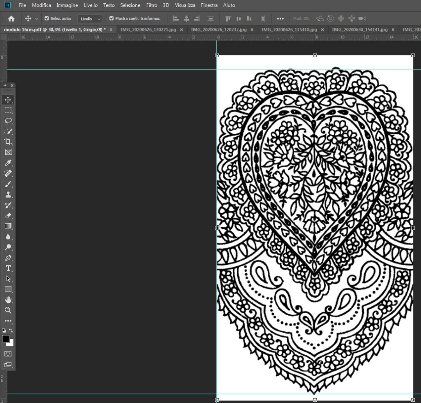Viewport: 421px width, 403px height.
Task: Select the Crop tool
Action: click(8, 142)
